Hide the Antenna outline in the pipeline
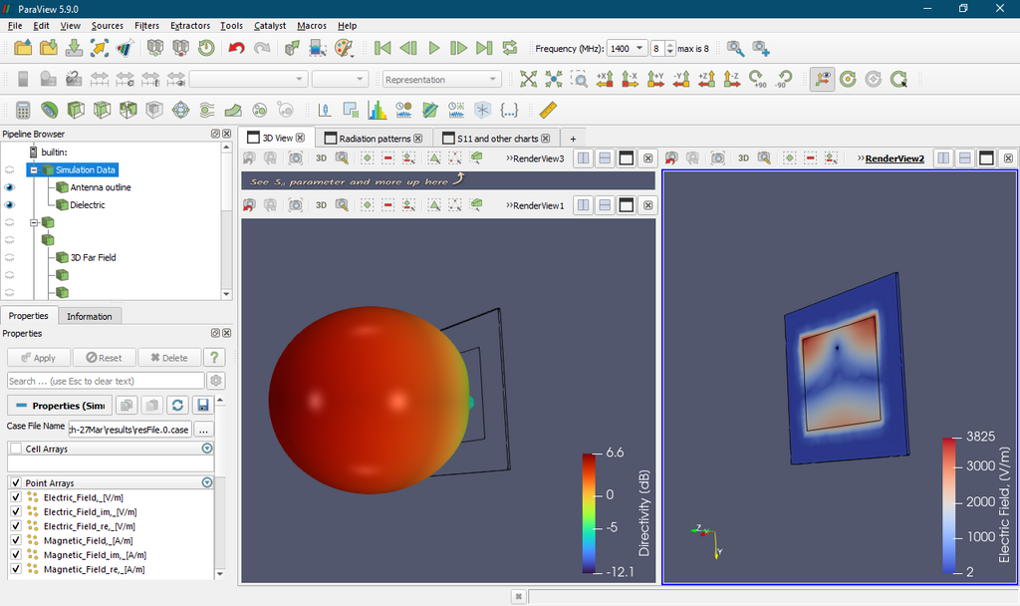 coord(10,186)
